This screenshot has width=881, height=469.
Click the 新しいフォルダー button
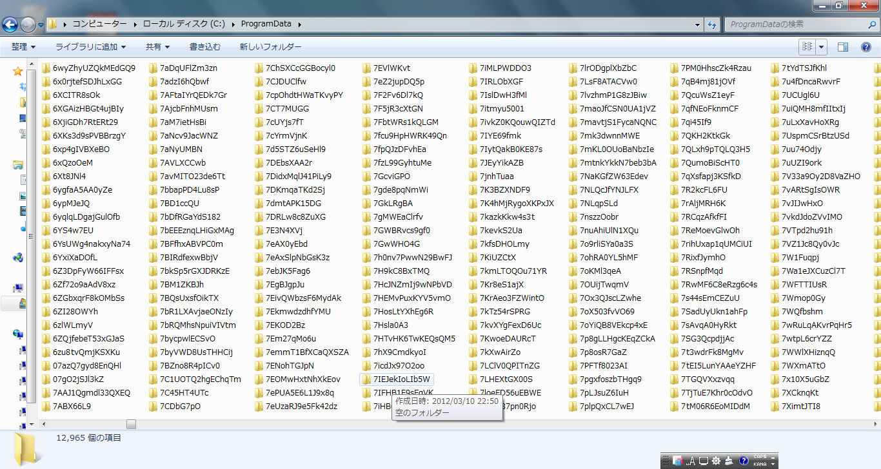[270, 47]
